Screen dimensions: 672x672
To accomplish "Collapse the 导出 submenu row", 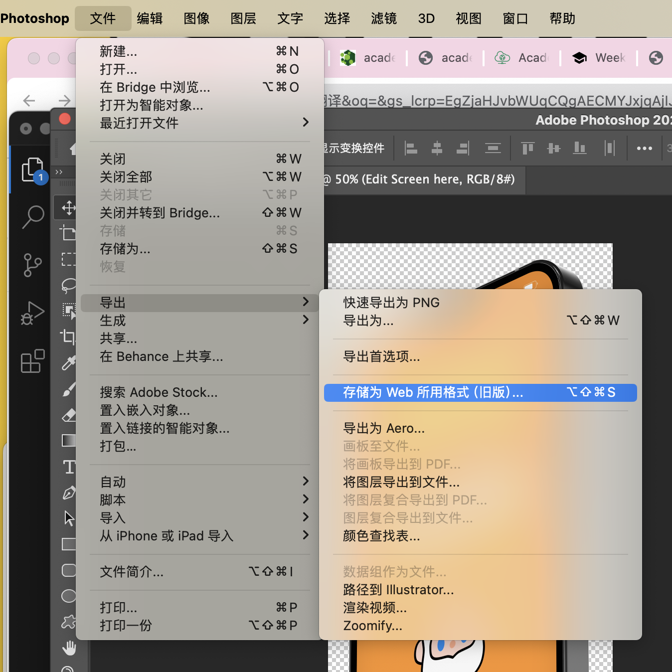I will coord(199,302).
